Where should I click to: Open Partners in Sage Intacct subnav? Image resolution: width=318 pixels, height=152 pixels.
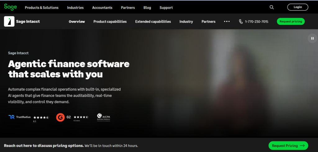(208, 21)
